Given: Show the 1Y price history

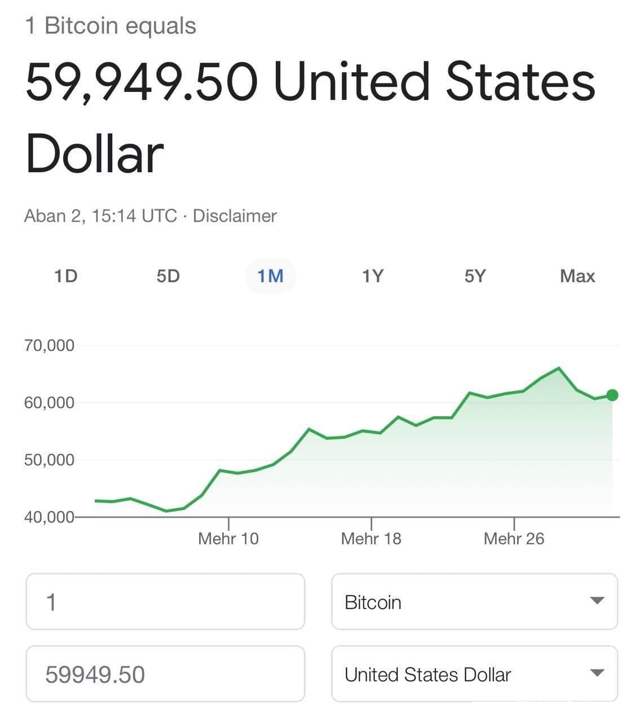Looking at the screenshot, I should (373, 276).
